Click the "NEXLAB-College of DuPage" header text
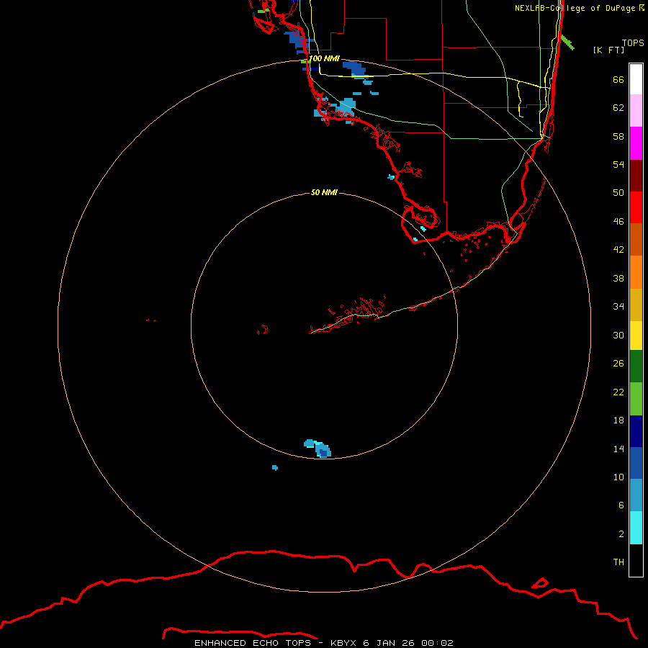Viewport: 648px width, 648px height. coord(575,8)
